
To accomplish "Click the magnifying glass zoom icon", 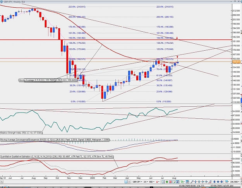I will pos(192,182).
